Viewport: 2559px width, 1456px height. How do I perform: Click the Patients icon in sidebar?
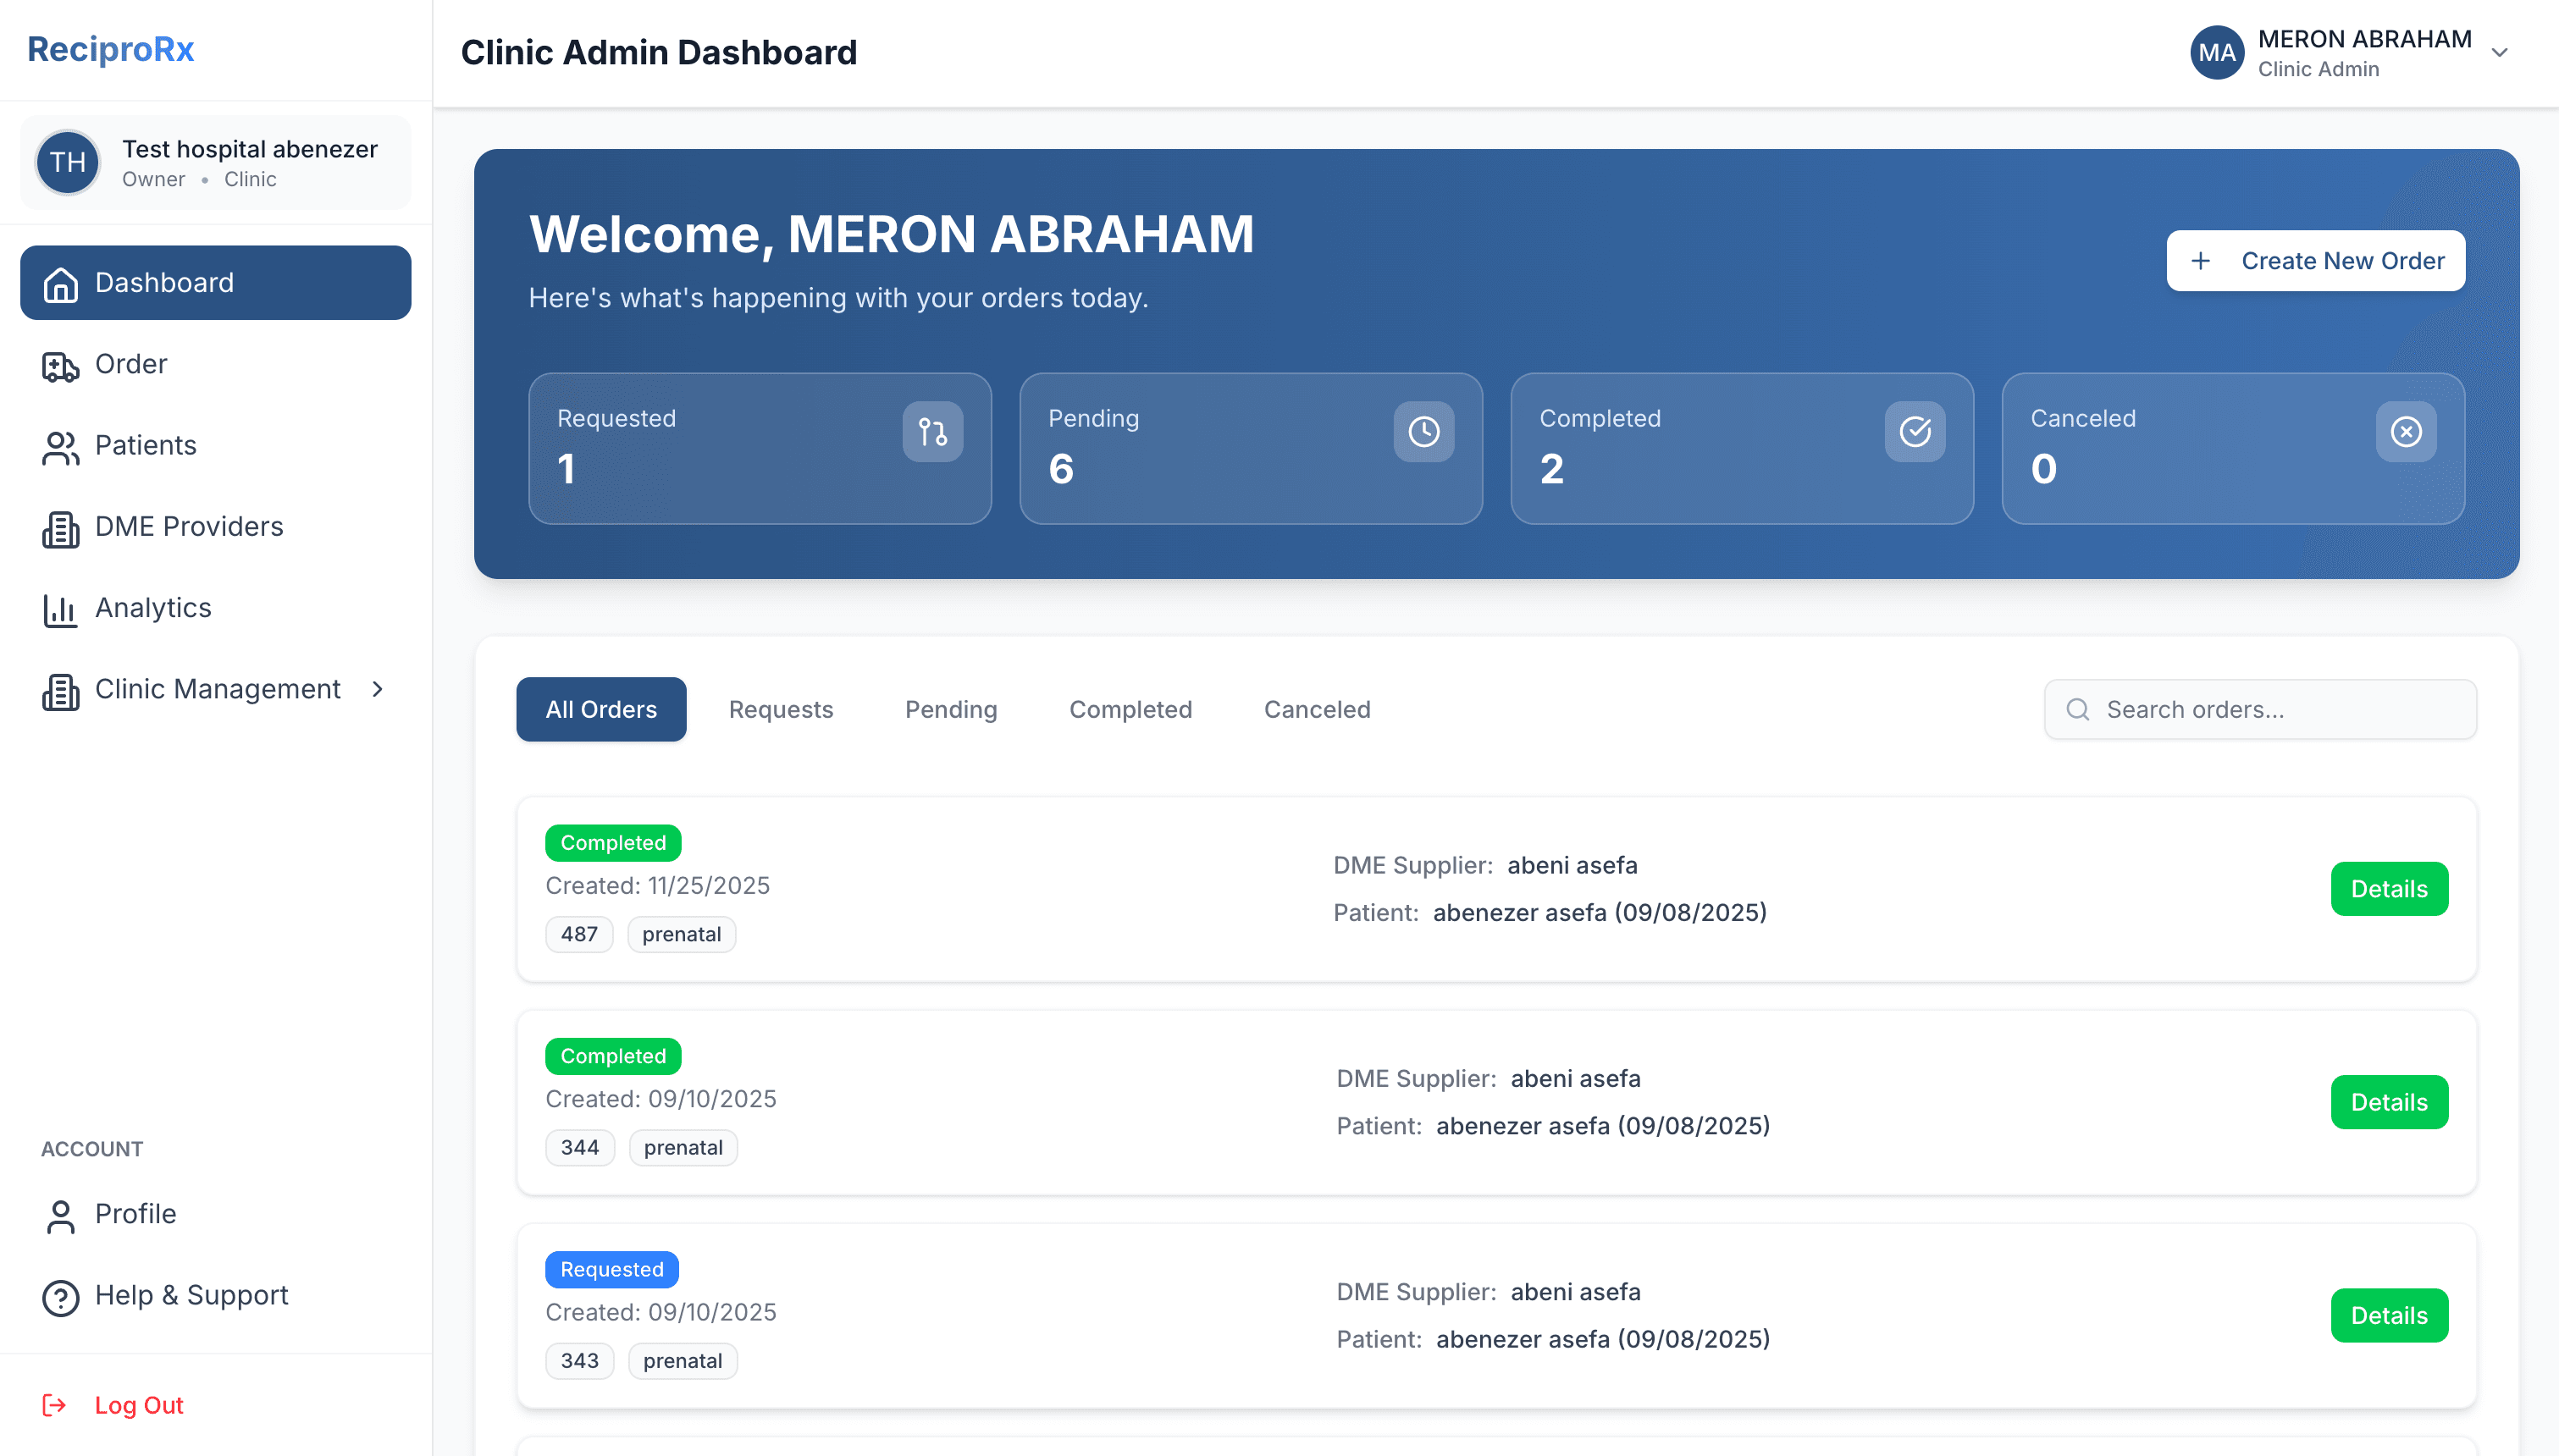click(x=59, y=447)
